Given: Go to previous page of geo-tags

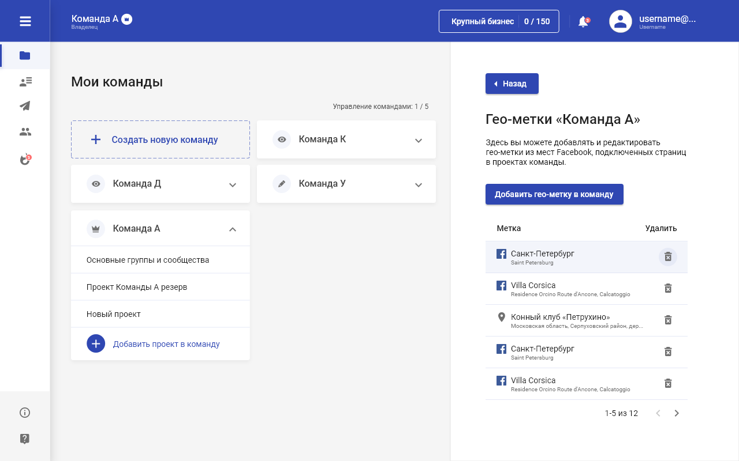Looking at the screenshot, I should 658,413.
